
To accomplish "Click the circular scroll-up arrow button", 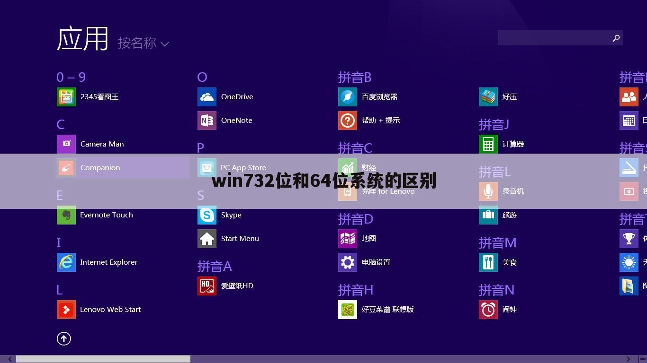I will click(x=64, y=338).
